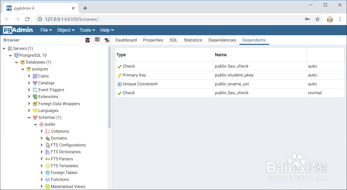Image resolution: width=347 pixels, height=190 pixels.
Task: Expand the Functions tree node
Action: tap(42, 180)
